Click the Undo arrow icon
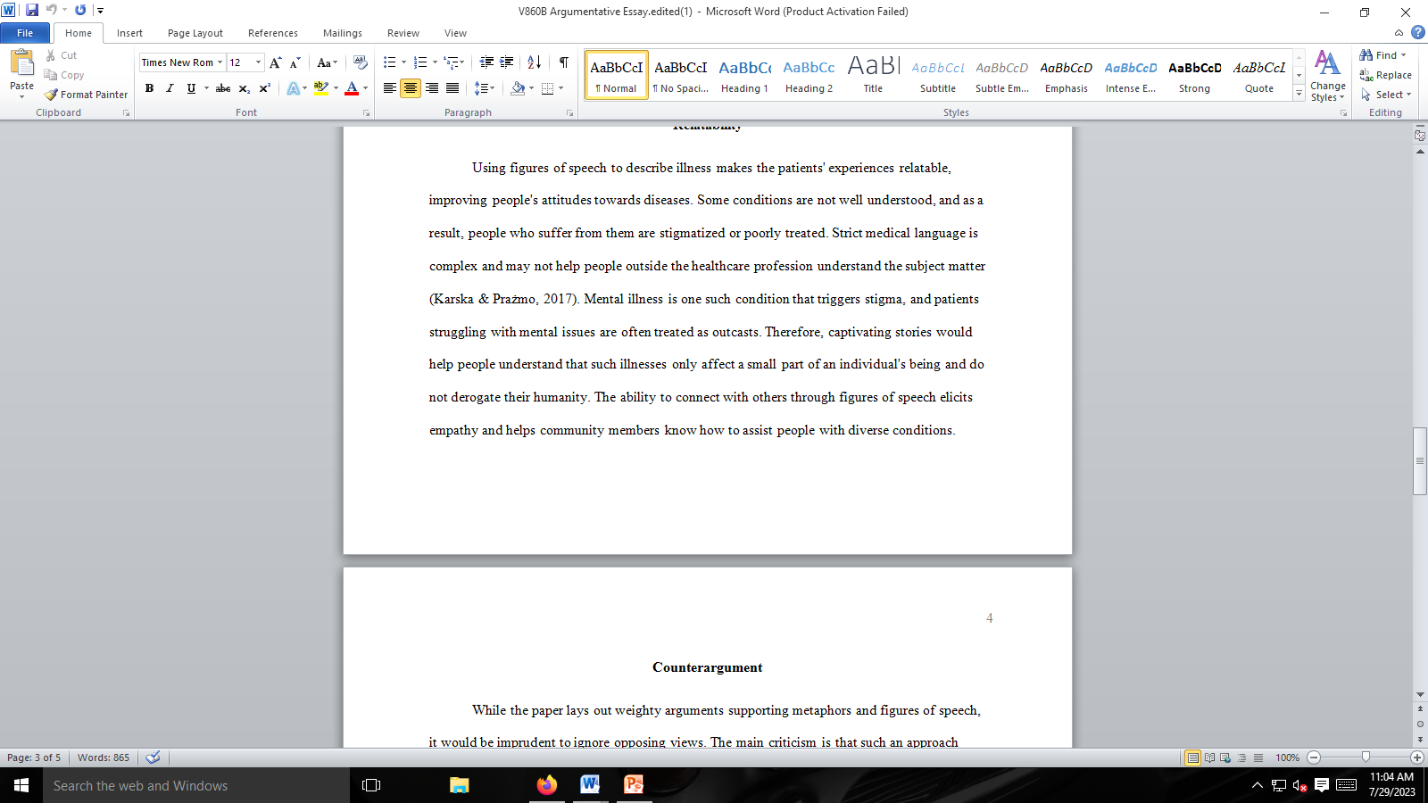The width and height of the screenshot is (1428, 803). (x=52, y=10)
